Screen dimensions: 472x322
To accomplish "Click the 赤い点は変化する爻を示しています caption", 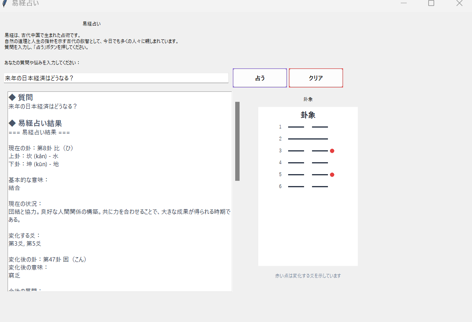I will 308,276.
